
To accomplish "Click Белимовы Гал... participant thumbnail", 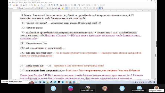I will 87,88.
